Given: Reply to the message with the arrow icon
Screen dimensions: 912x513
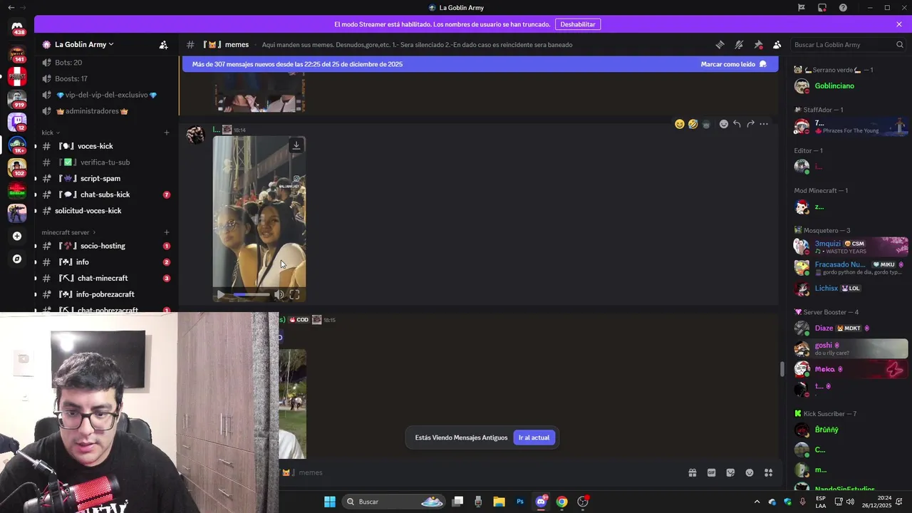Looking at the screenshot, I should click(737, 124).
